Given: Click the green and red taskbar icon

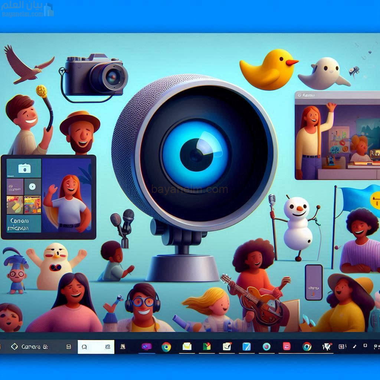Looking at the screenshot, I should click(x=207, y=347).
